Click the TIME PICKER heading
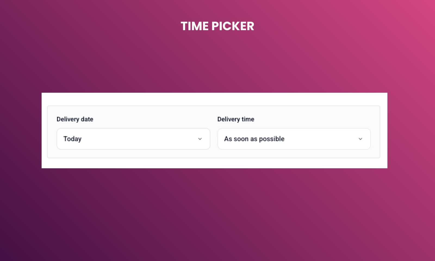Viewport: 435px width, 261px height. click(217, 26)
